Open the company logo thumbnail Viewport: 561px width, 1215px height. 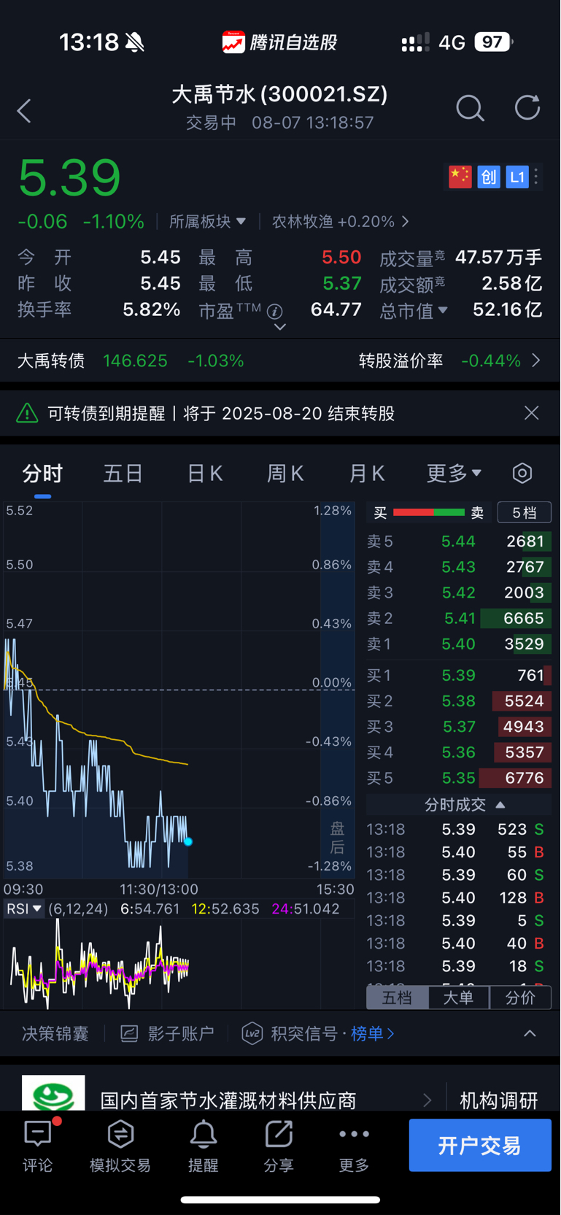[x=53, y=1093]
